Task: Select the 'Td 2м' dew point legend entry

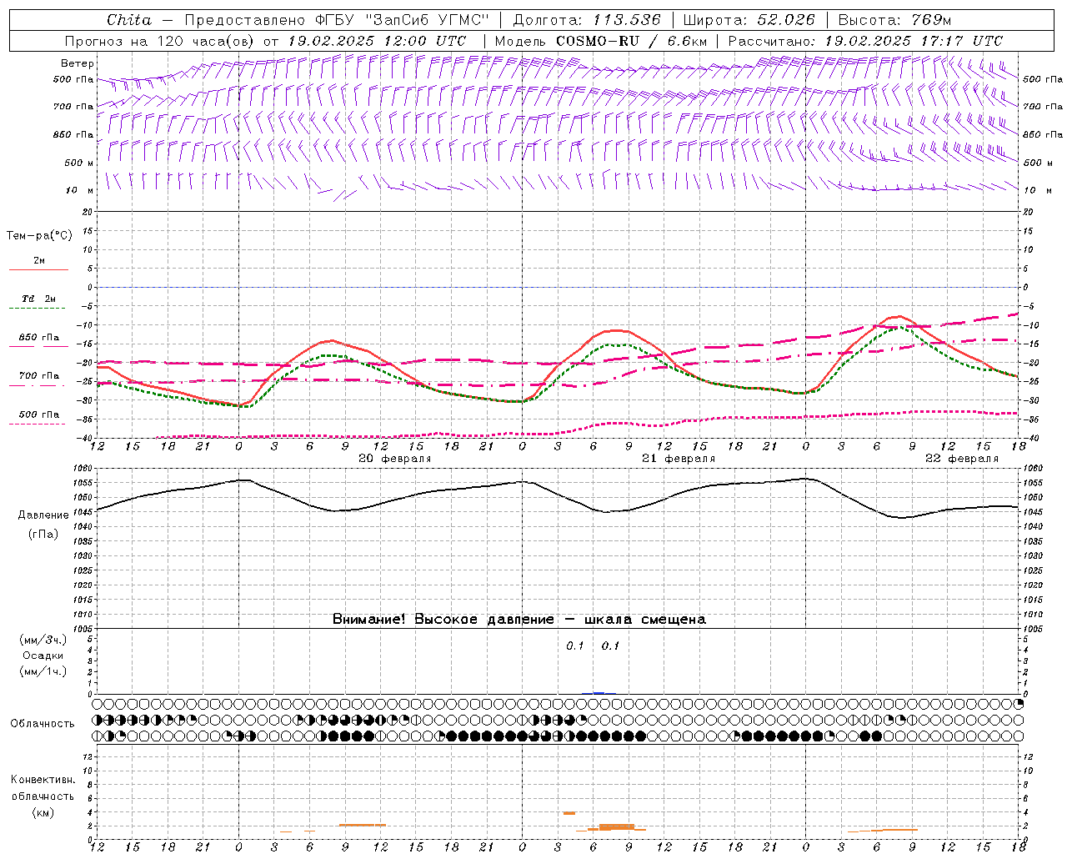Action: [x=38, y=299]
